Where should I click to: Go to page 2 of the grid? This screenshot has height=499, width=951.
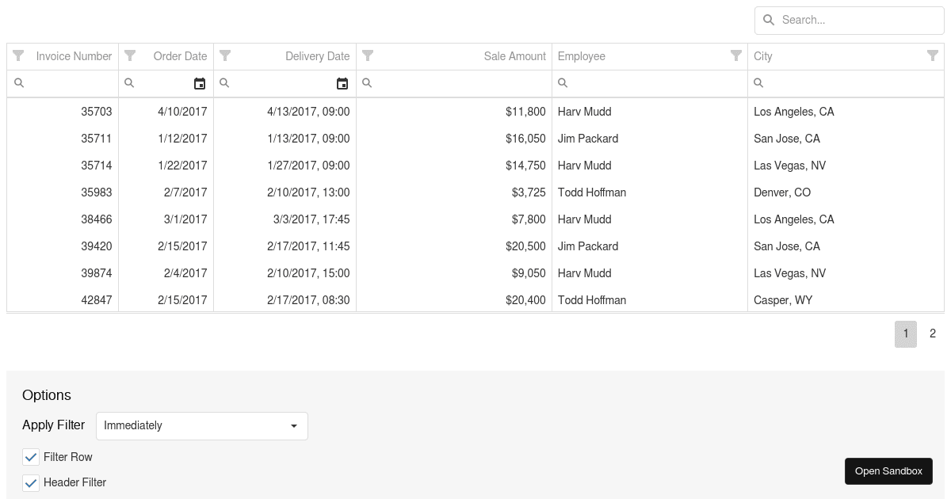pyautogui.click(x=933, y=333)
